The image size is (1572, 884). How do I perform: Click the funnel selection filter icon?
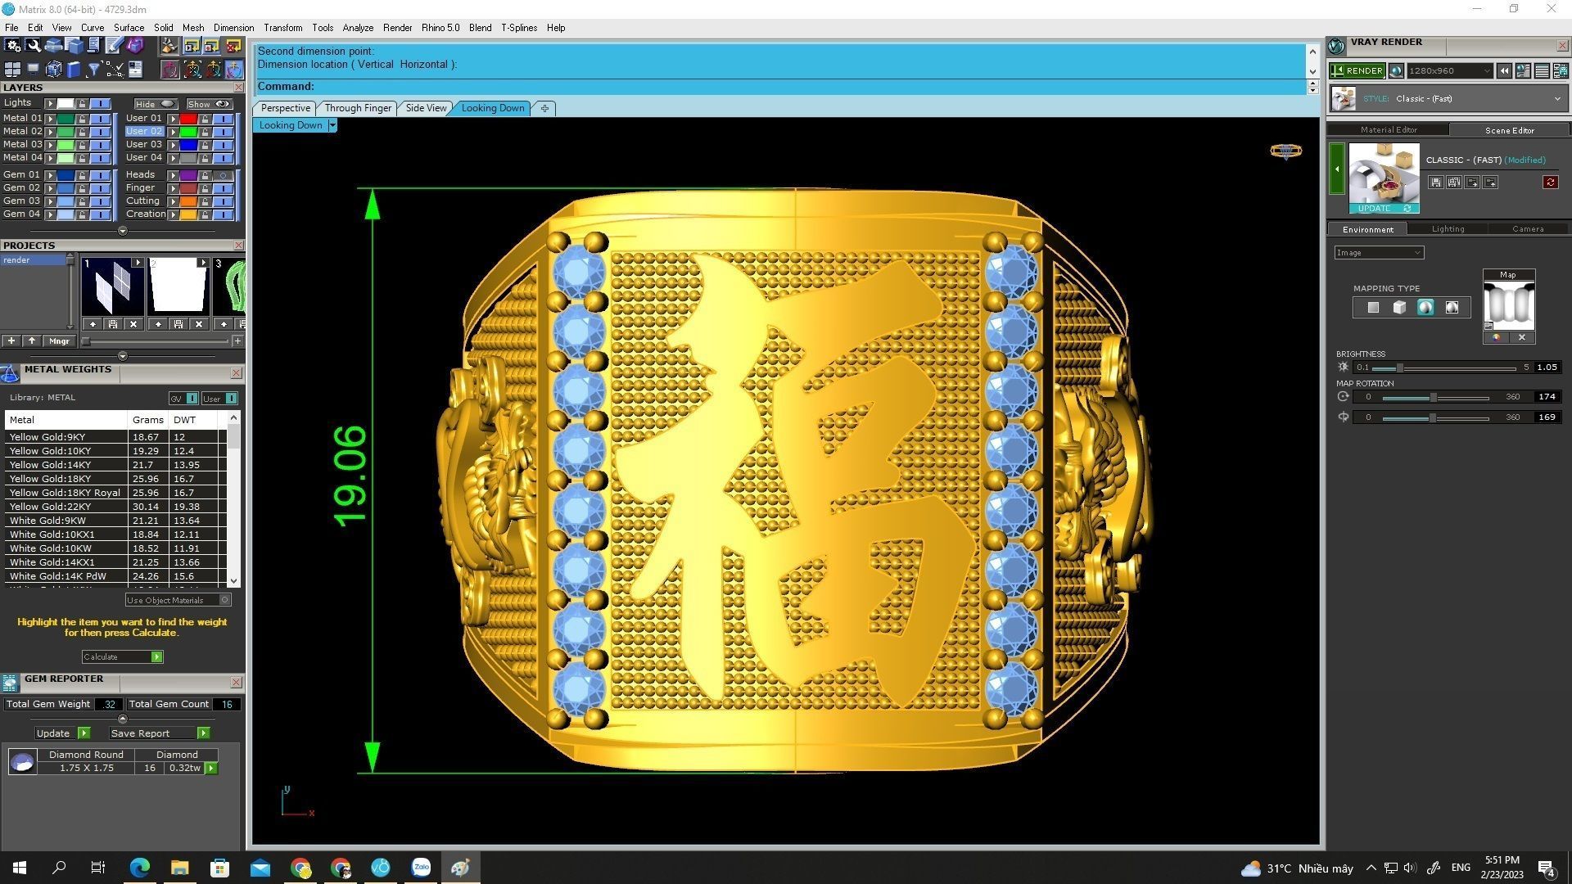[x=93, y=70]
